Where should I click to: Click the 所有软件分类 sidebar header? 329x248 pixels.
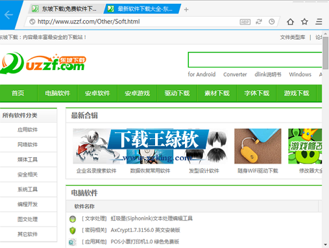pyautogui.click(x=20, y=116)
